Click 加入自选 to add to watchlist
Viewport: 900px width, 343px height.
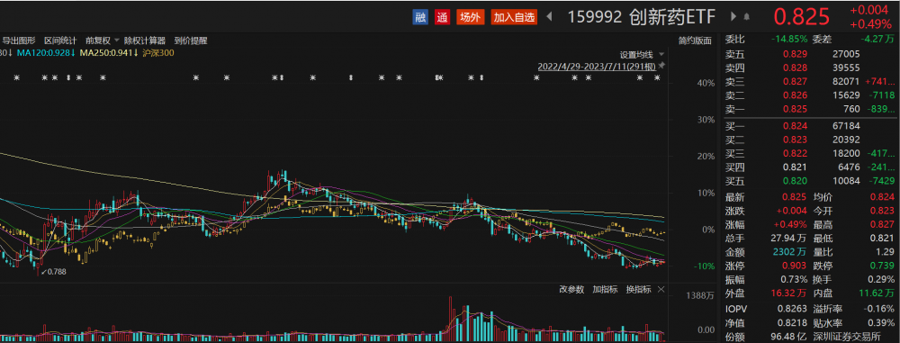coord(514,17)
